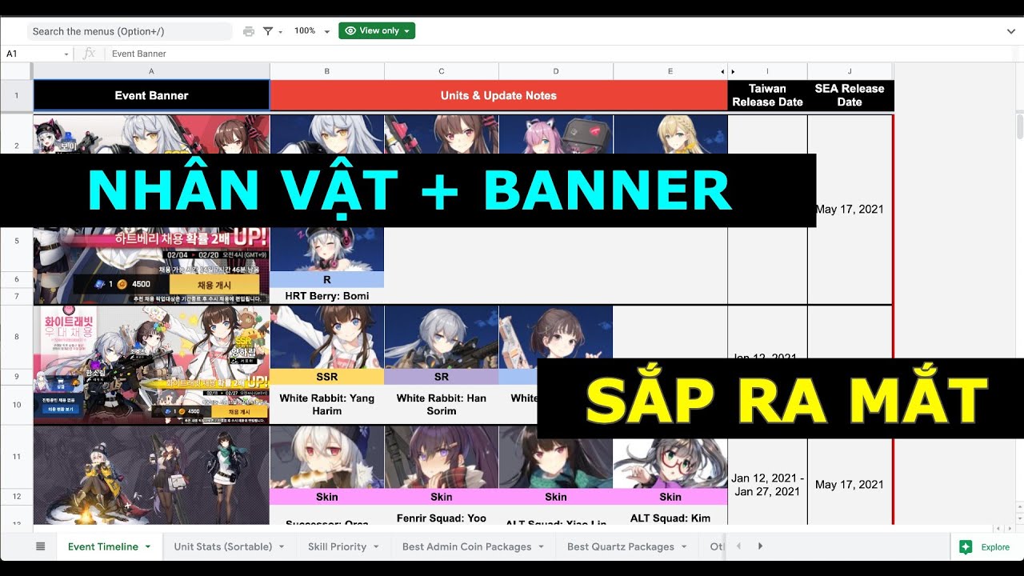Expand hidden columns arrow beside column E

click(x=722, y=71)
